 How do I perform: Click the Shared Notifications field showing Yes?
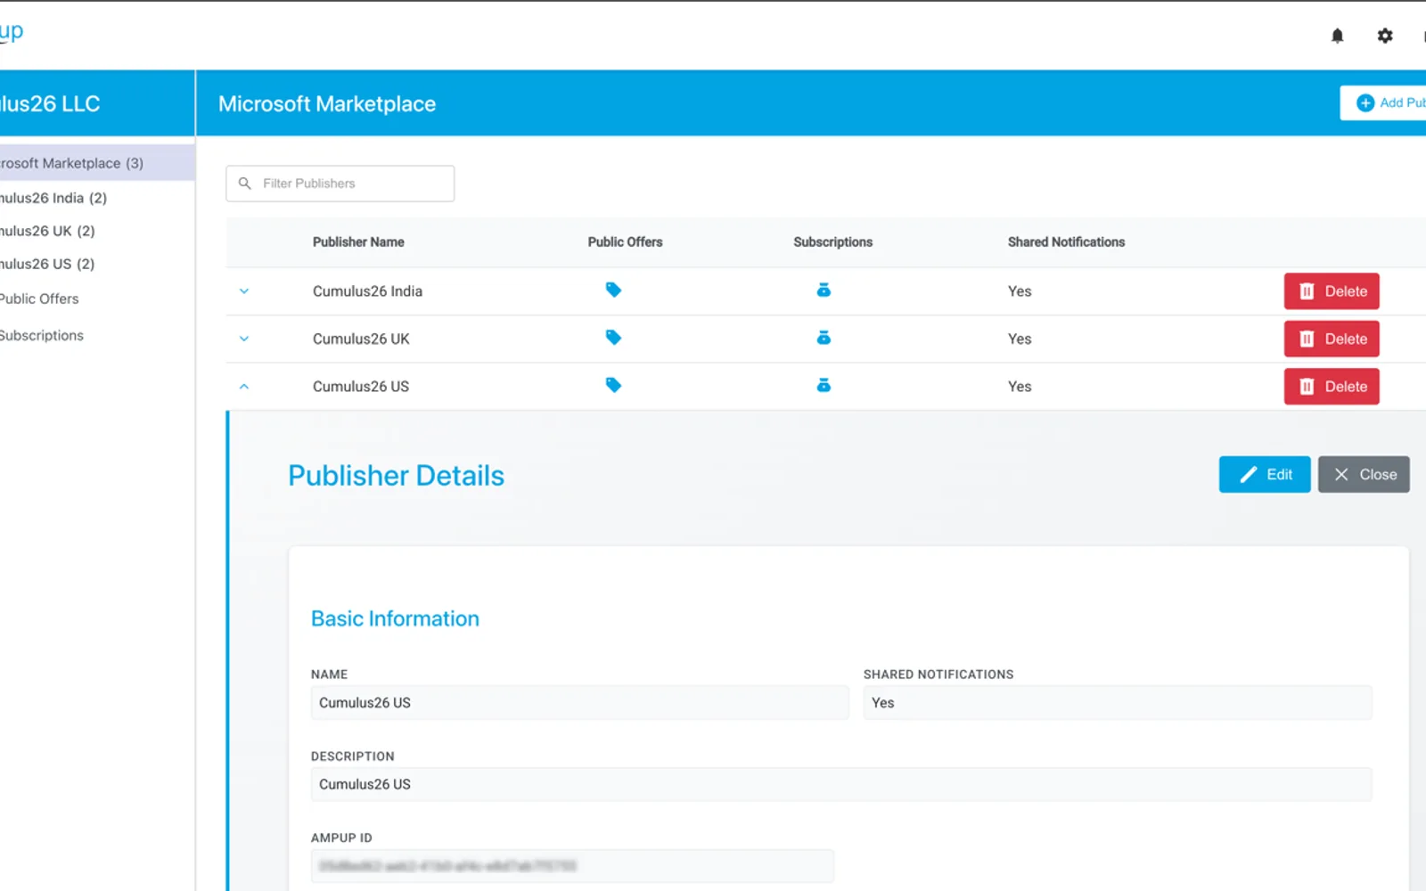(1118, 702)
